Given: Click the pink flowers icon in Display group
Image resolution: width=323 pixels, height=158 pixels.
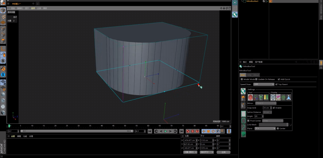Looking at the screenshot, I should click(278, 97).
